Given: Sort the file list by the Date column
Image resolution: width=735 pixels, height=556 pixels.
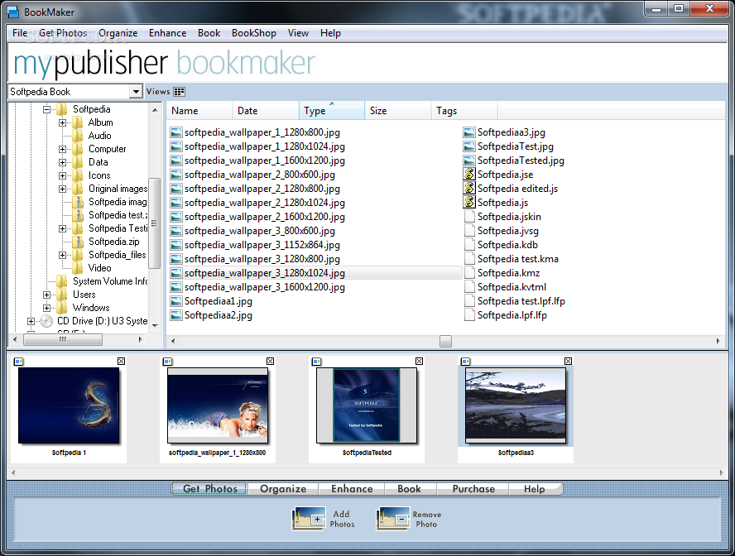Looking at the screenshot, I should (x=266, y=111).
